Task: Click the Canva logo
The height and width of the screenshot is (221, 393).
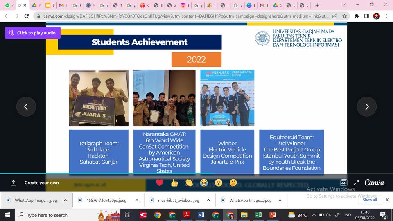Action: click(374, 183)
